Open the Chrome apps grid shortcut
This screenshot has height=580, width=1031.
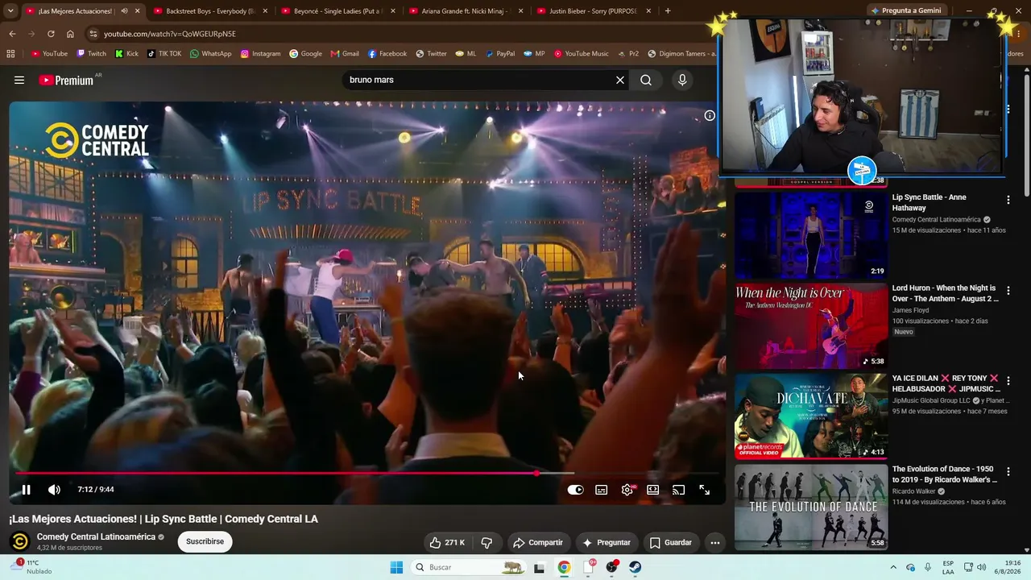tap(10, 54)
